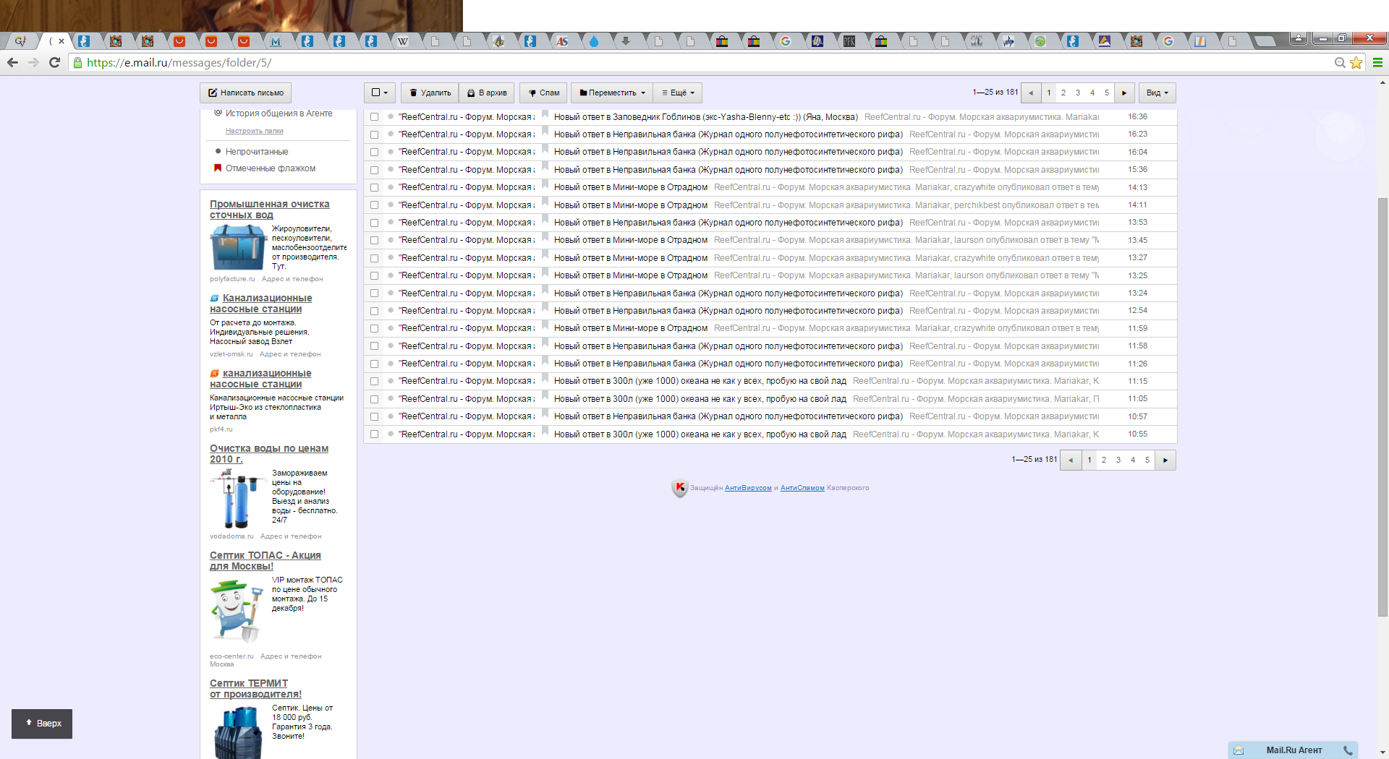Screen dimensions: 1389x759
Task: Click the page vertical scrollbar thumb
Action: 1382,405
